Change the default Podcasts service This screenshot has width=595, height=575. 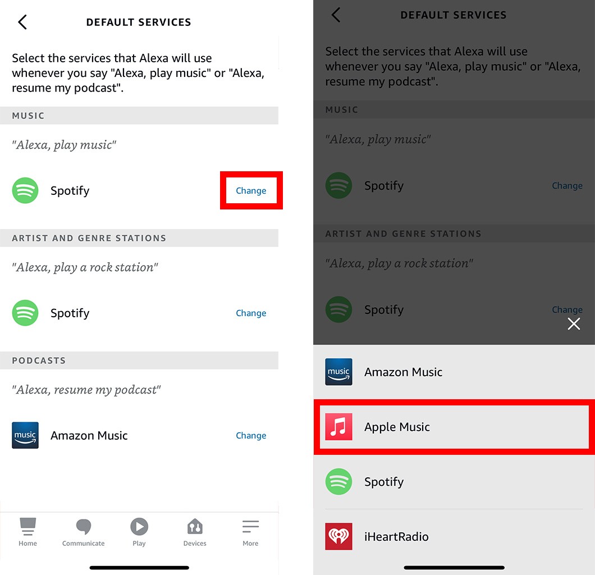(251, 435)
